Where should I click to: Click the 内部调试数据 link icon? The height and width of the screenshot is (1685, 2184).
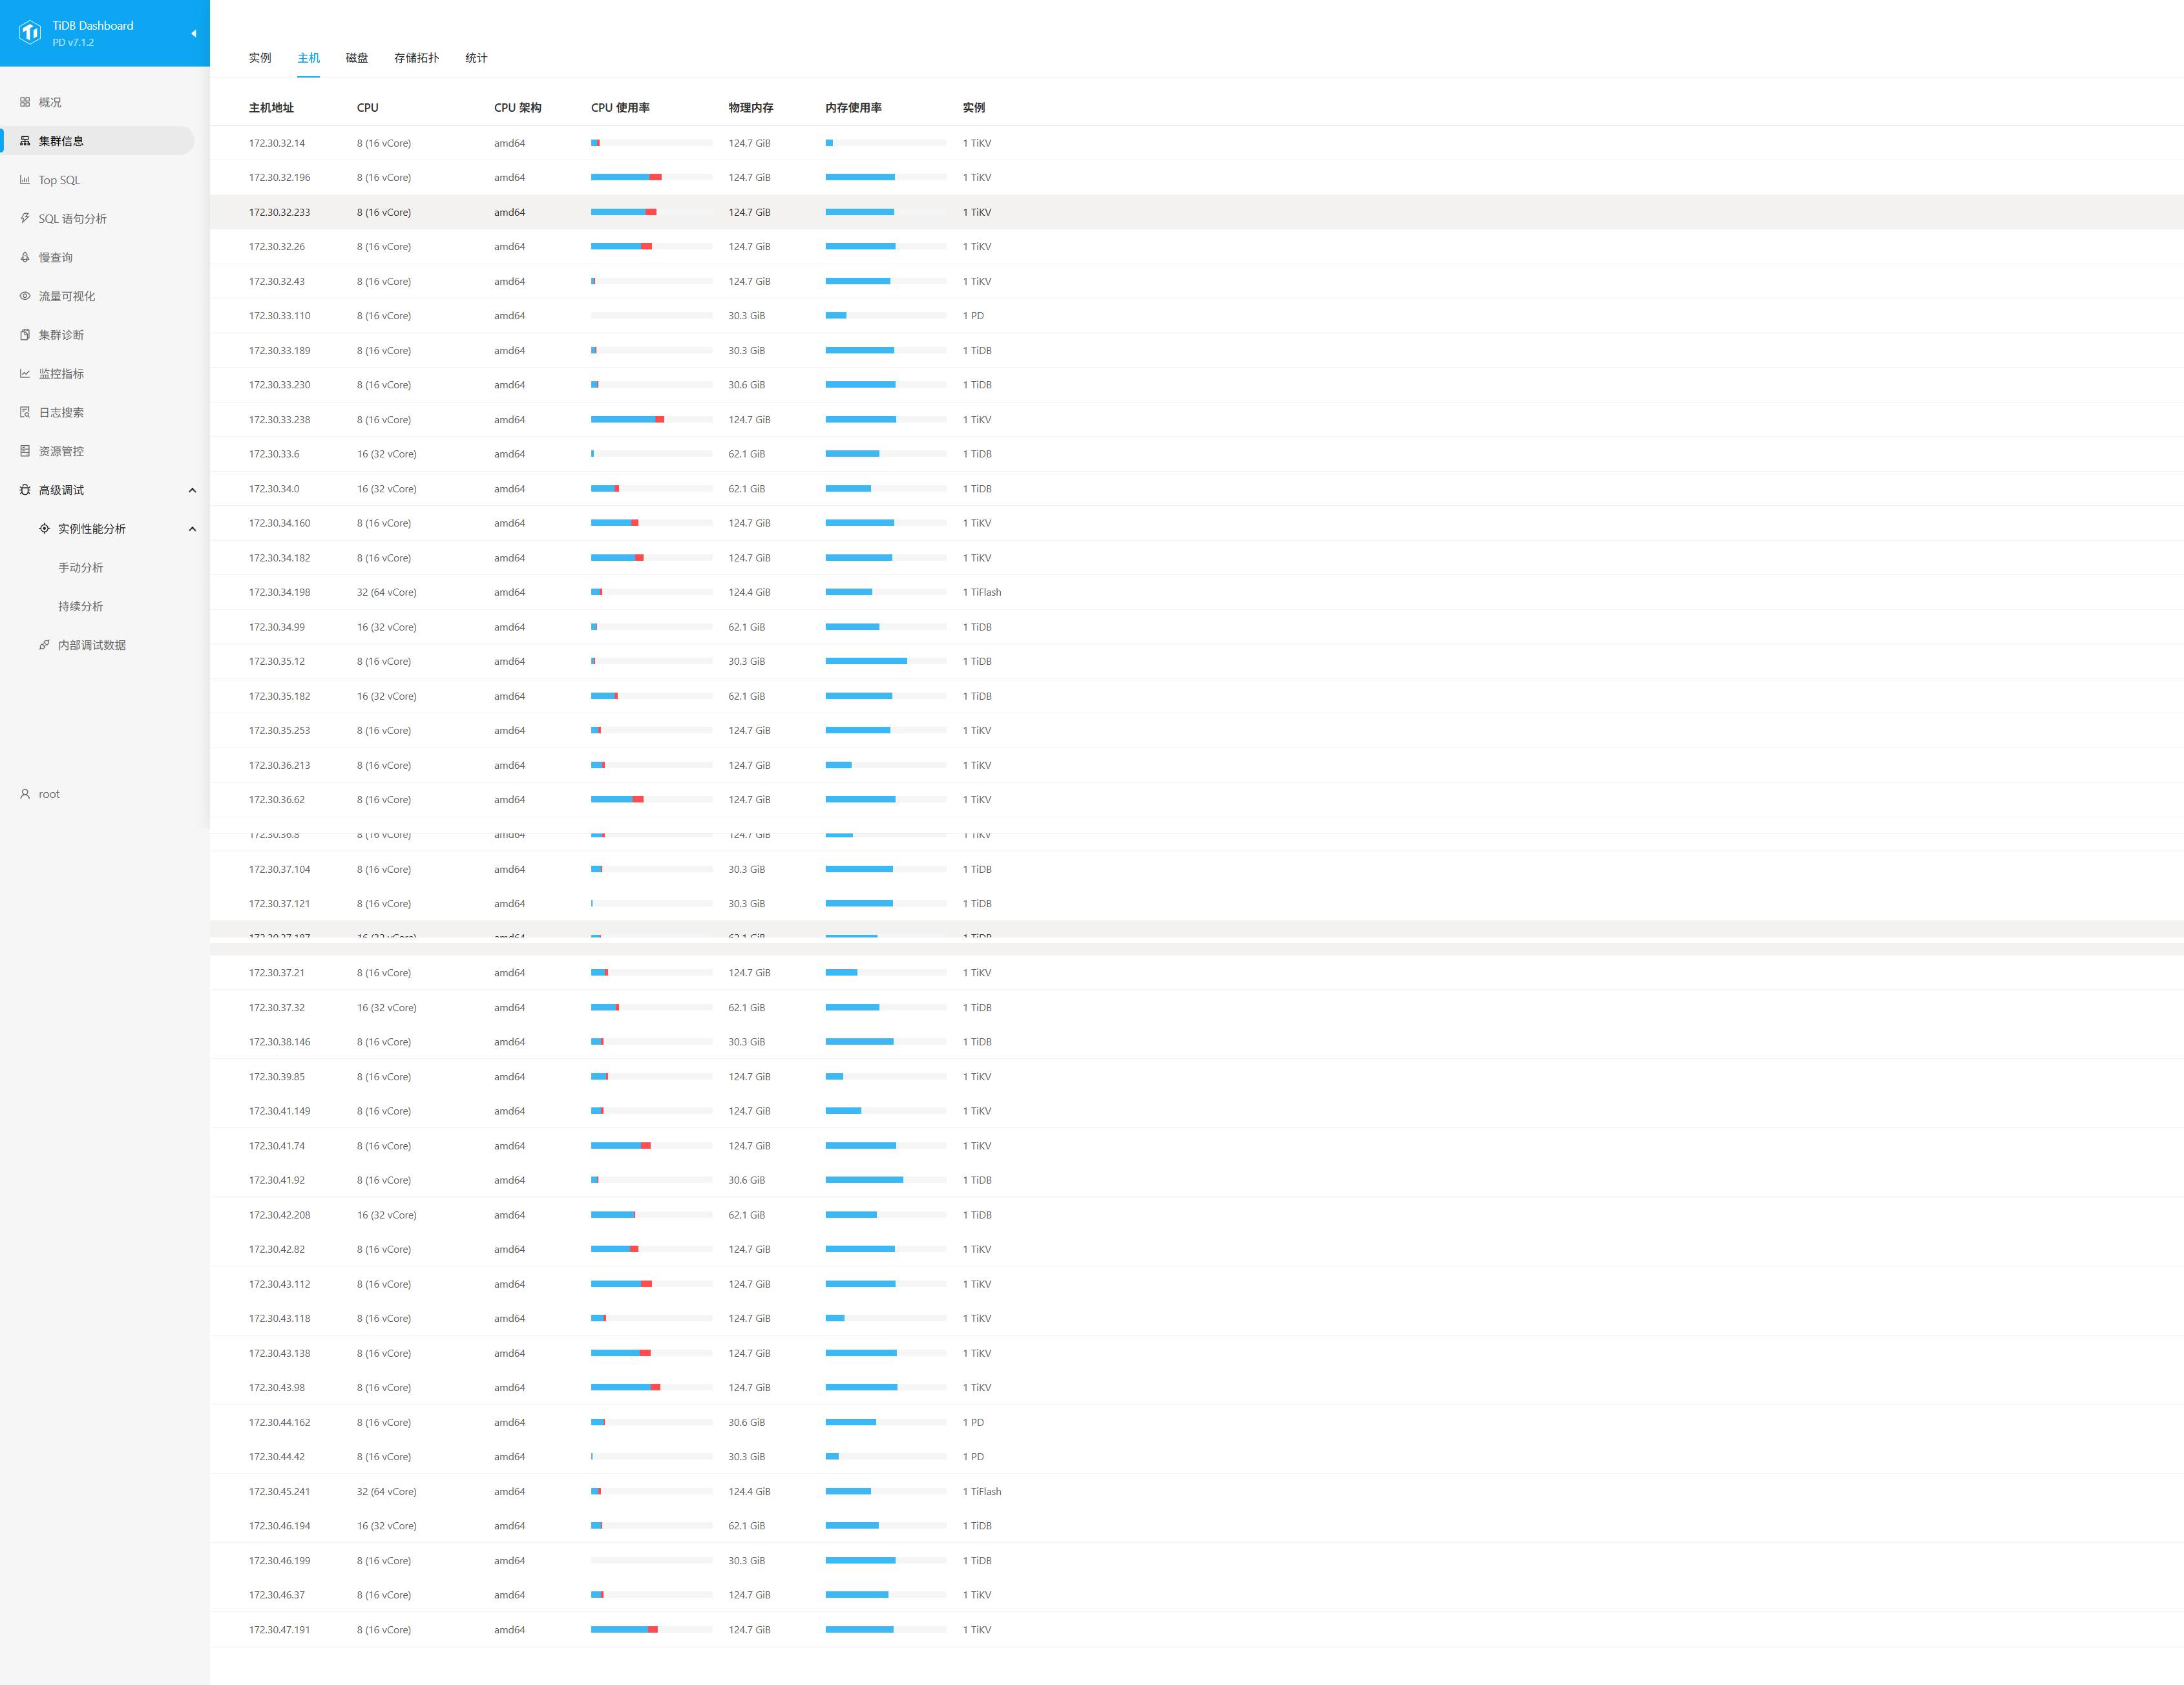tap(44, 645)
